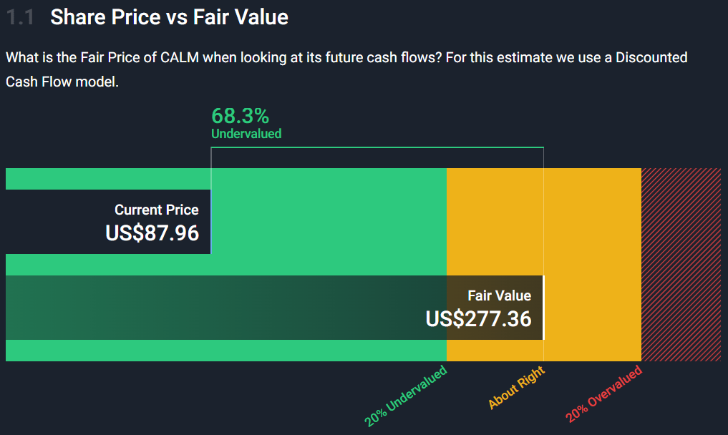728x435 pixels.
Task: Click the US$277.36 fair value figure
Action: (x=479, y=318)
